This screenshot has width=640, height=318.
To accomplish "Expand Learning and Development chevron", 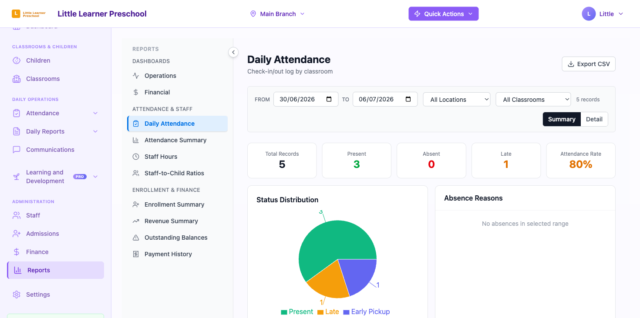I will (95, 177).
